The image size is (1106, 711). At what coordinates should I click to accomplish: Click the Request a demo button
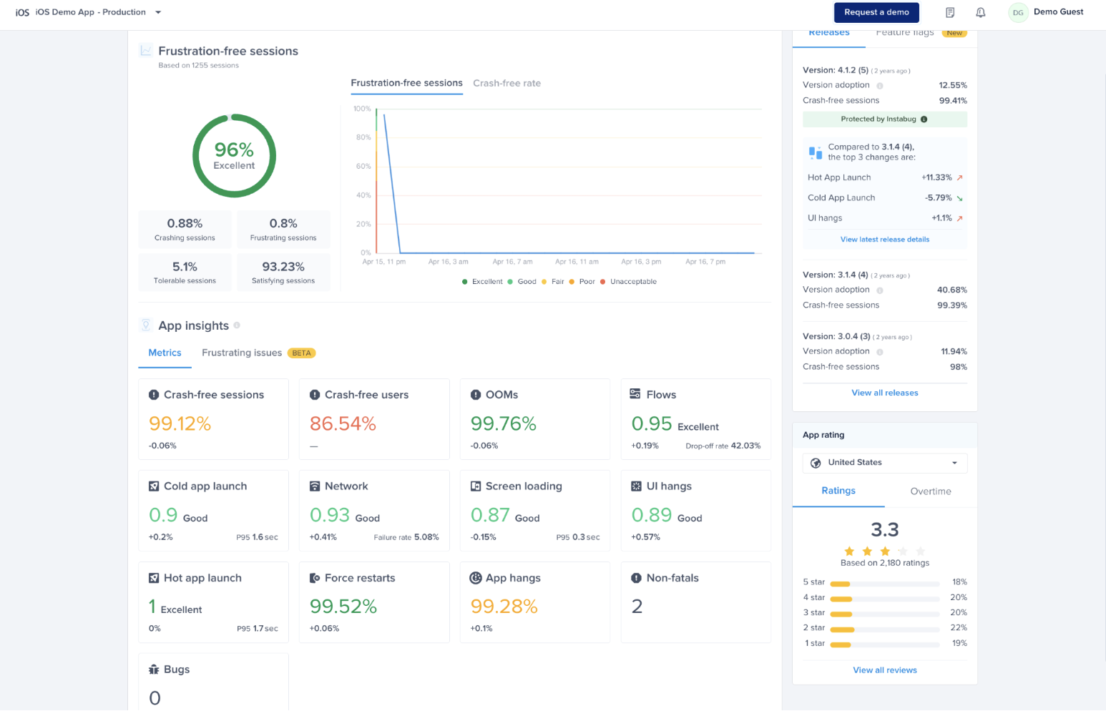pos(876,12)
